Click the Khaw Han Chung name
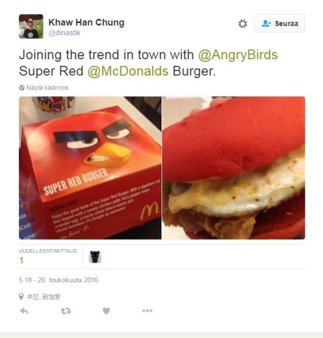 click(86, 22)
